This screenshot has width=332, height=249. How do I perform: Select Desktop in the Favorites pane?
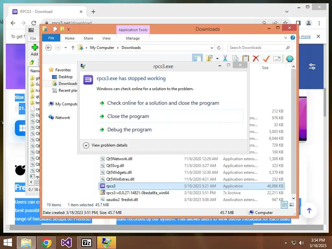(63, 77)
